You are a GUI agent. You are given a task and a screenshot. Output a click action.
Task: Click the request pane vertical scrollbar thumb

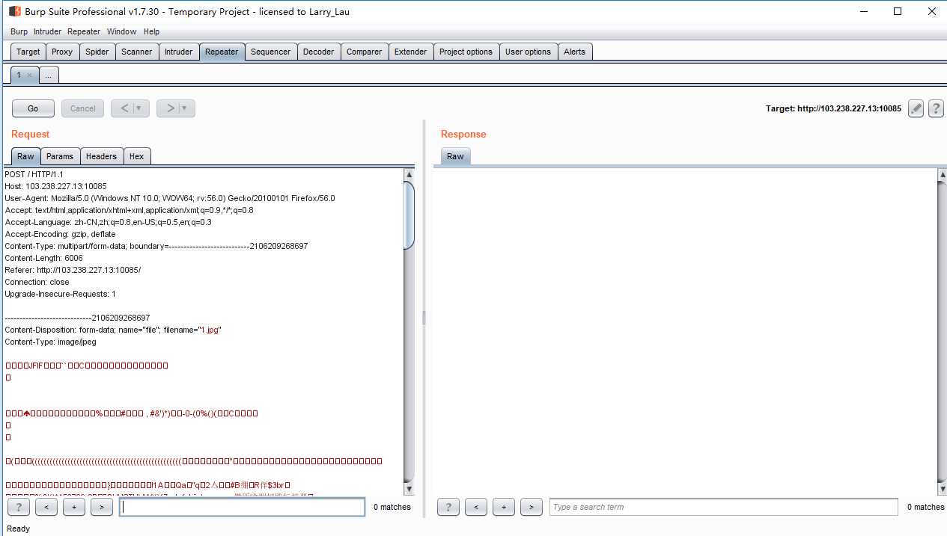pyautogui.click(x=409, y=215)
